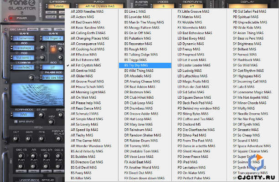279x182 pixels.
Task: Open the Microtuning off selector
Action: coord(192,6)
